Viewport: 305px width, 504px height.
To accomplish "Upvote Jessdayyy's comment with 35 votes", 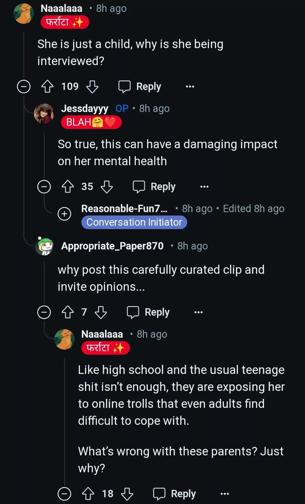I will 68,186.
